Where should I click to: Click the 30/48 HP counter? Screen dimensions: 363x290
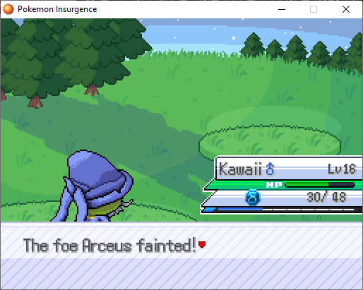326,197
